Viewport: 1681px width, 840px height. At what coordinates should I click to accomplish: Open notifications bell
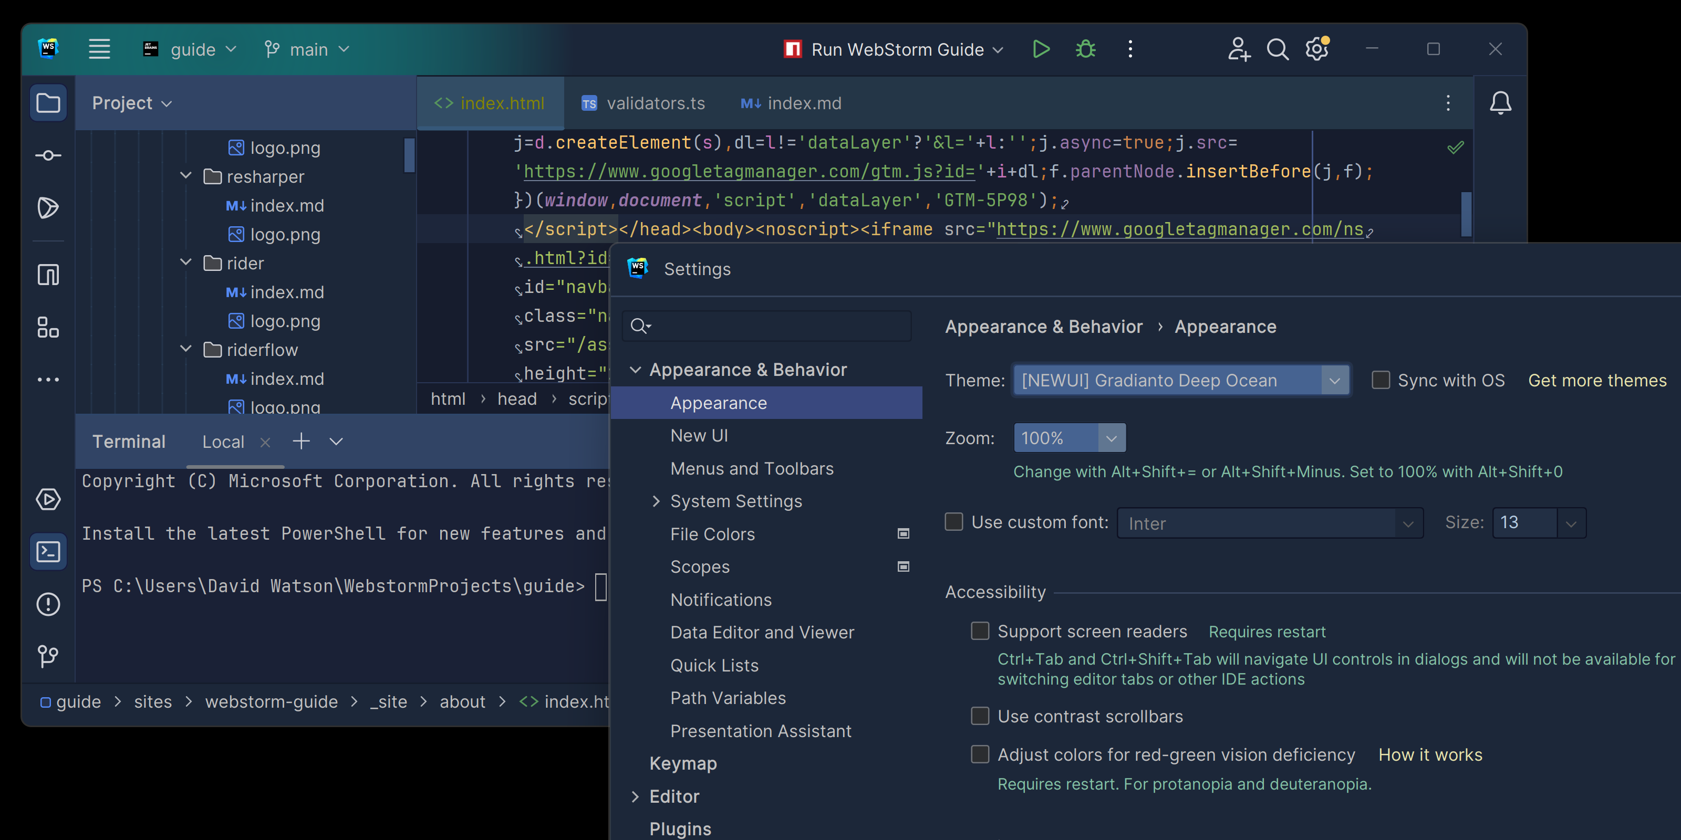[1500, 102]
